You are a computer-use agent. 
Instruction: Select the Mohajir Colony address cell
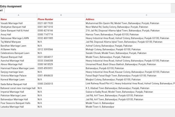[x=130, y=49]
